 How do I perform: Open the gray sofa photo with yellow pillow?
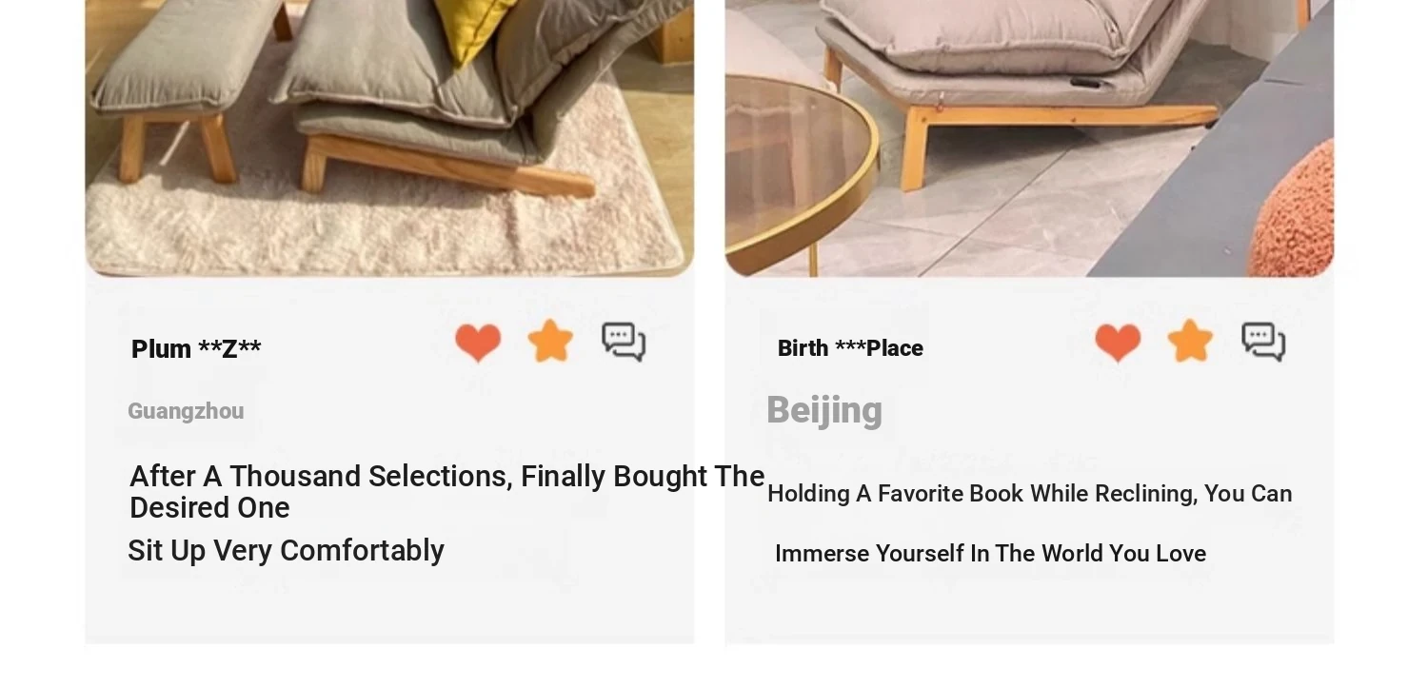[x=389, y=138]
